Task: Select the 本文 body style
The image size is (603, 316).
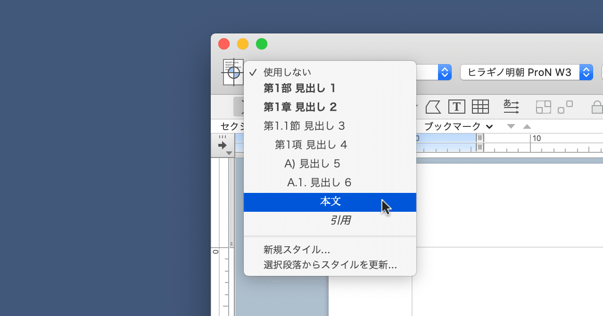Action: click(x=330, y=202)
